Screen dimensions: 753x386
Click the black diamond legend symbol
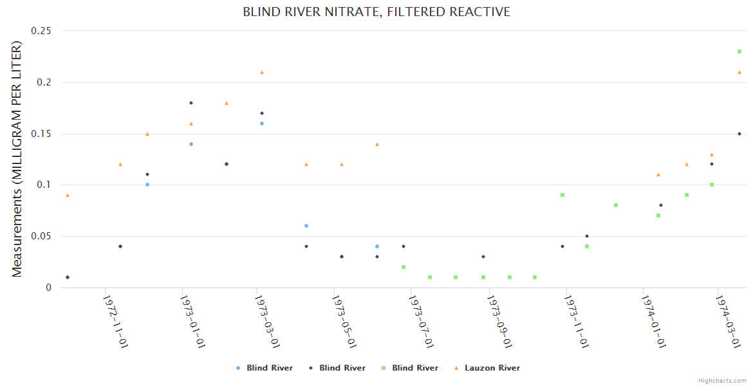tap(311, 368)
